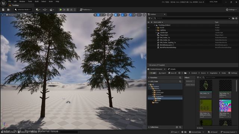
Task: Click the stop simulation button
Action: pos(68,10)
